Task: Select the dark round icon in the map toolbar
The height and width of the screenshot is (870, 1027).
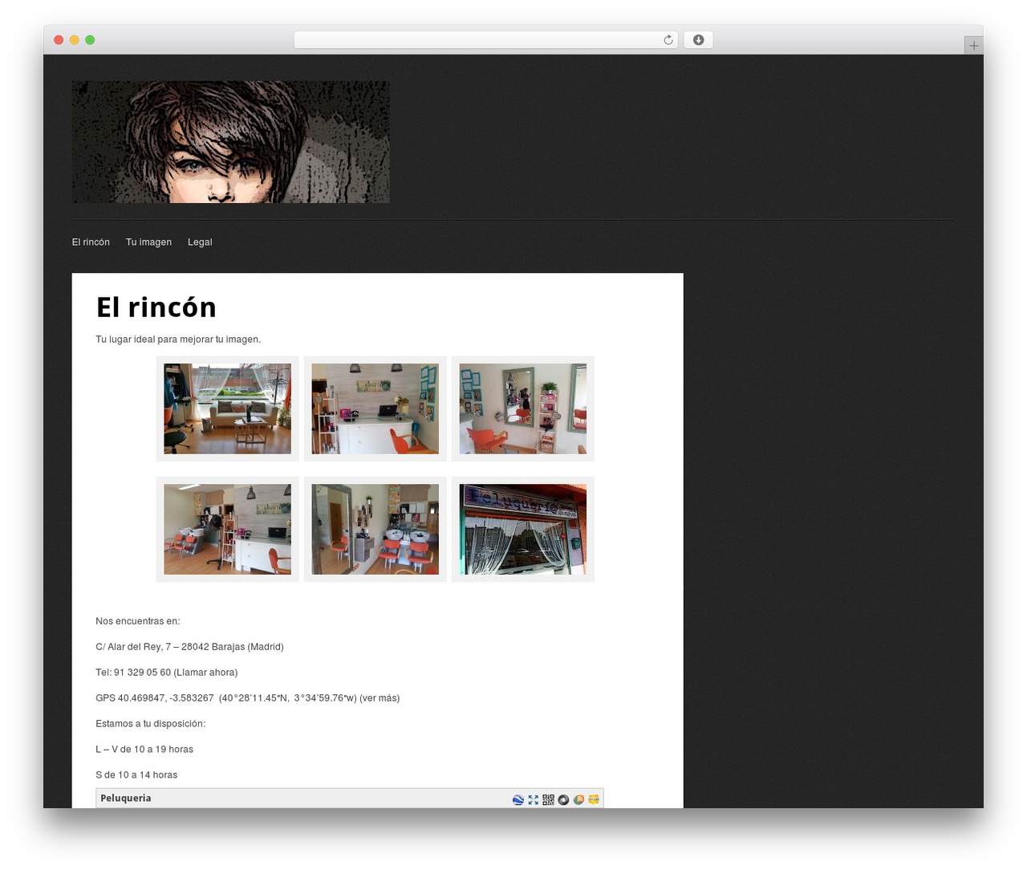Action: coord(563,799)
